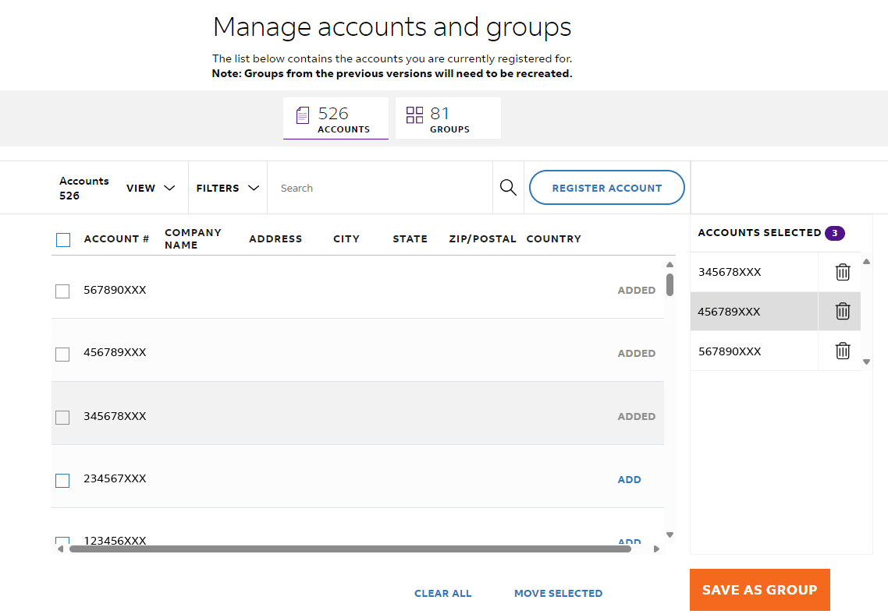Select account number 456789XXX in table
Viewport: 888px width, 614px height.
(x=115, y=352)
